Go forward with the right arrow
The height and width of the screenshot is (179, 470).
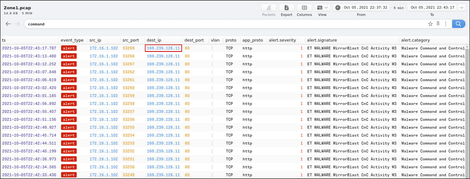17,24
